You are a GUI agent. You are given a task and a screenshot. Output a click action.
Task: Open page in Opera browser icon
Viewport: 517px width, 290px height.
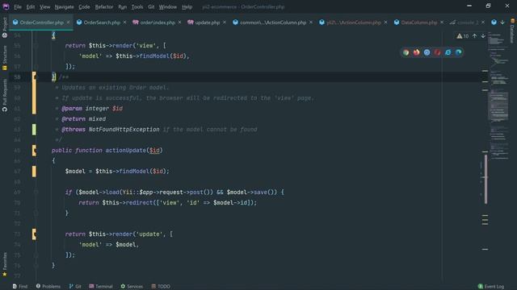point(438,52)
